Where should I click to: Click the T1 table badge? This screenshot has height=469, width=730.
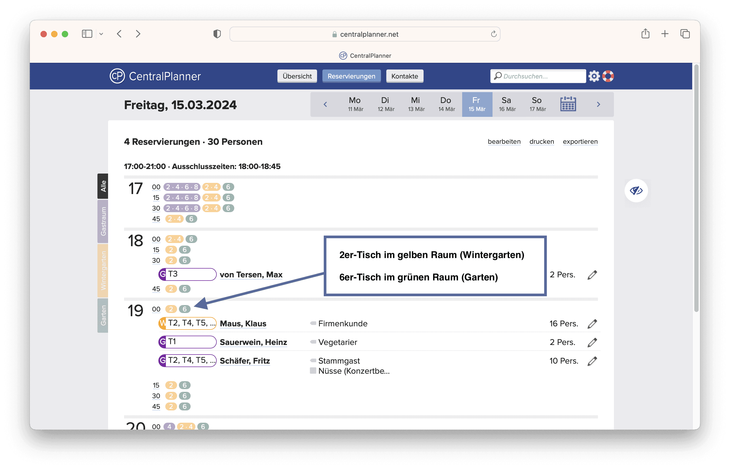(x=187, y=342)
